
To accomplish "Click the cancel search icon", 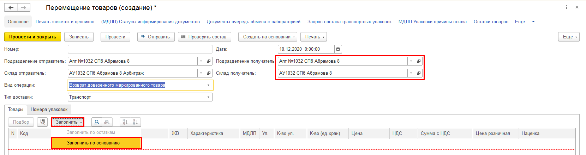I will [x=107, y=122].
